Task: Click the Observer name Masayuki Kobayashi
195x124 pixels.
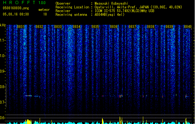Action: [x=111, y=3]
